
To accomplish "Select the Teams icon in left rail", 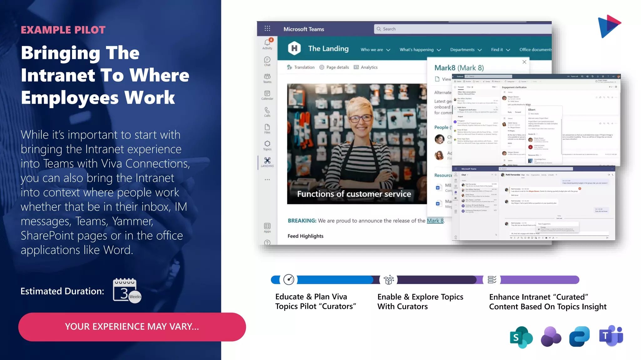I will 267,78.
